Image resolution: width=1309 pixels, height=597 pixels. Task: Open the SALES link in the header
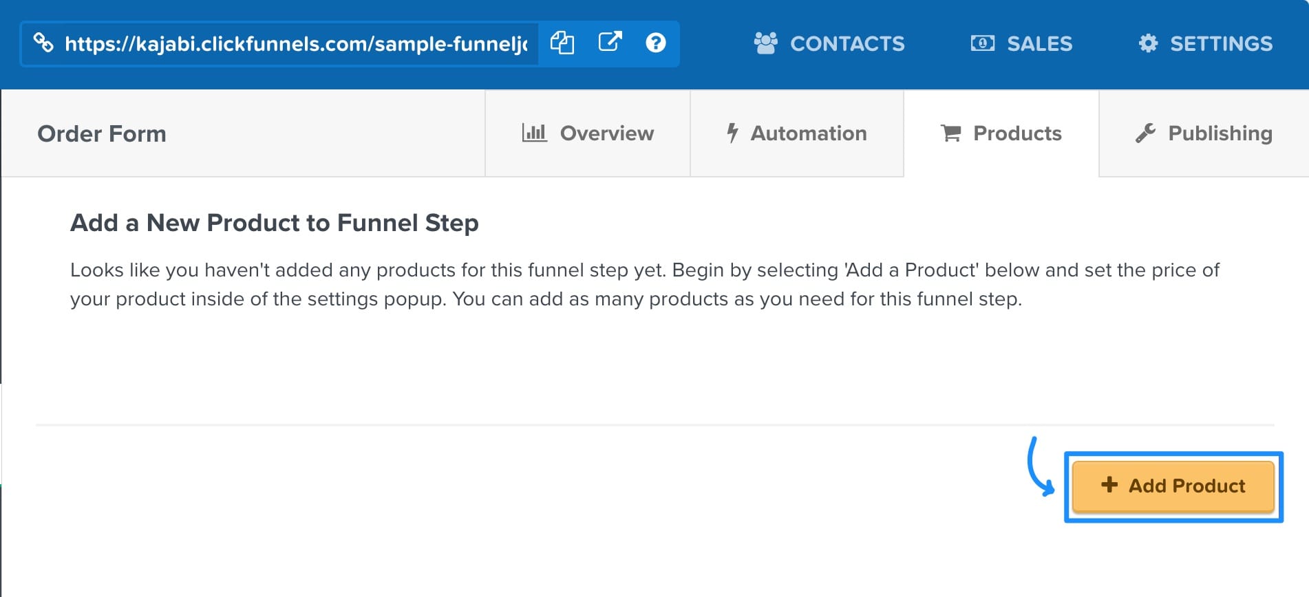pyautogui.click(x=1039, y=43)
